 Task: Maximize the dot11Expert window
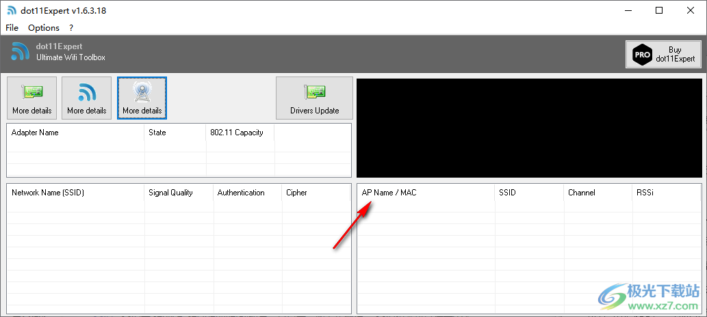pos(659,10)
